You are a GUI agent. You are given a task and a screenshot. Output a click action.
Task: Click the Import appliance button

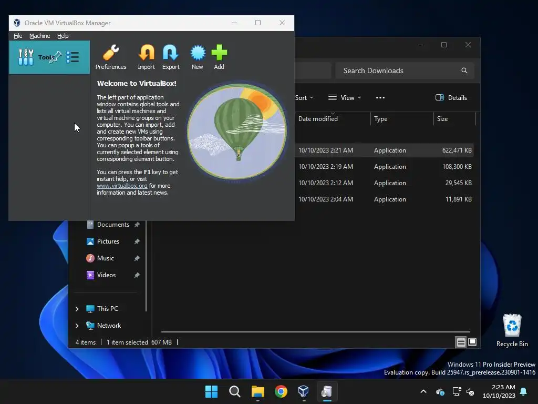click(x=146, y=57)
